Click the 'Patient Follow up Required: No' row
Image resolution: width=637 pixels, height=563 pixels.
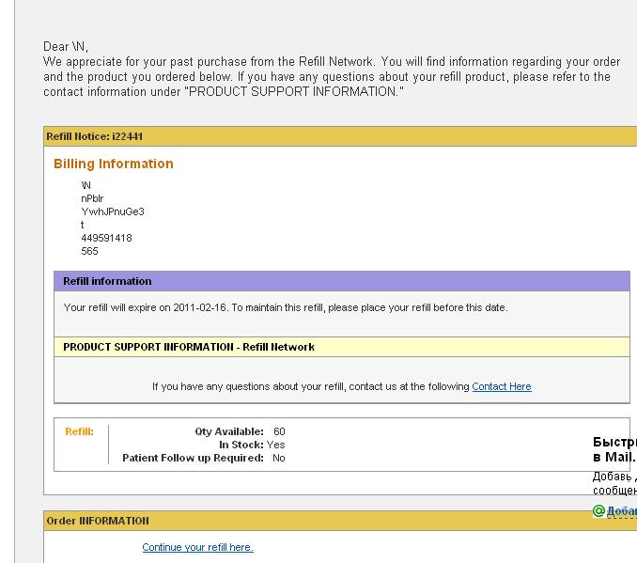tap(203, 458)
